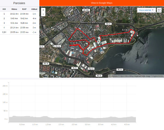
Task: Click the Ritmo column header
Action: point(14,9)
